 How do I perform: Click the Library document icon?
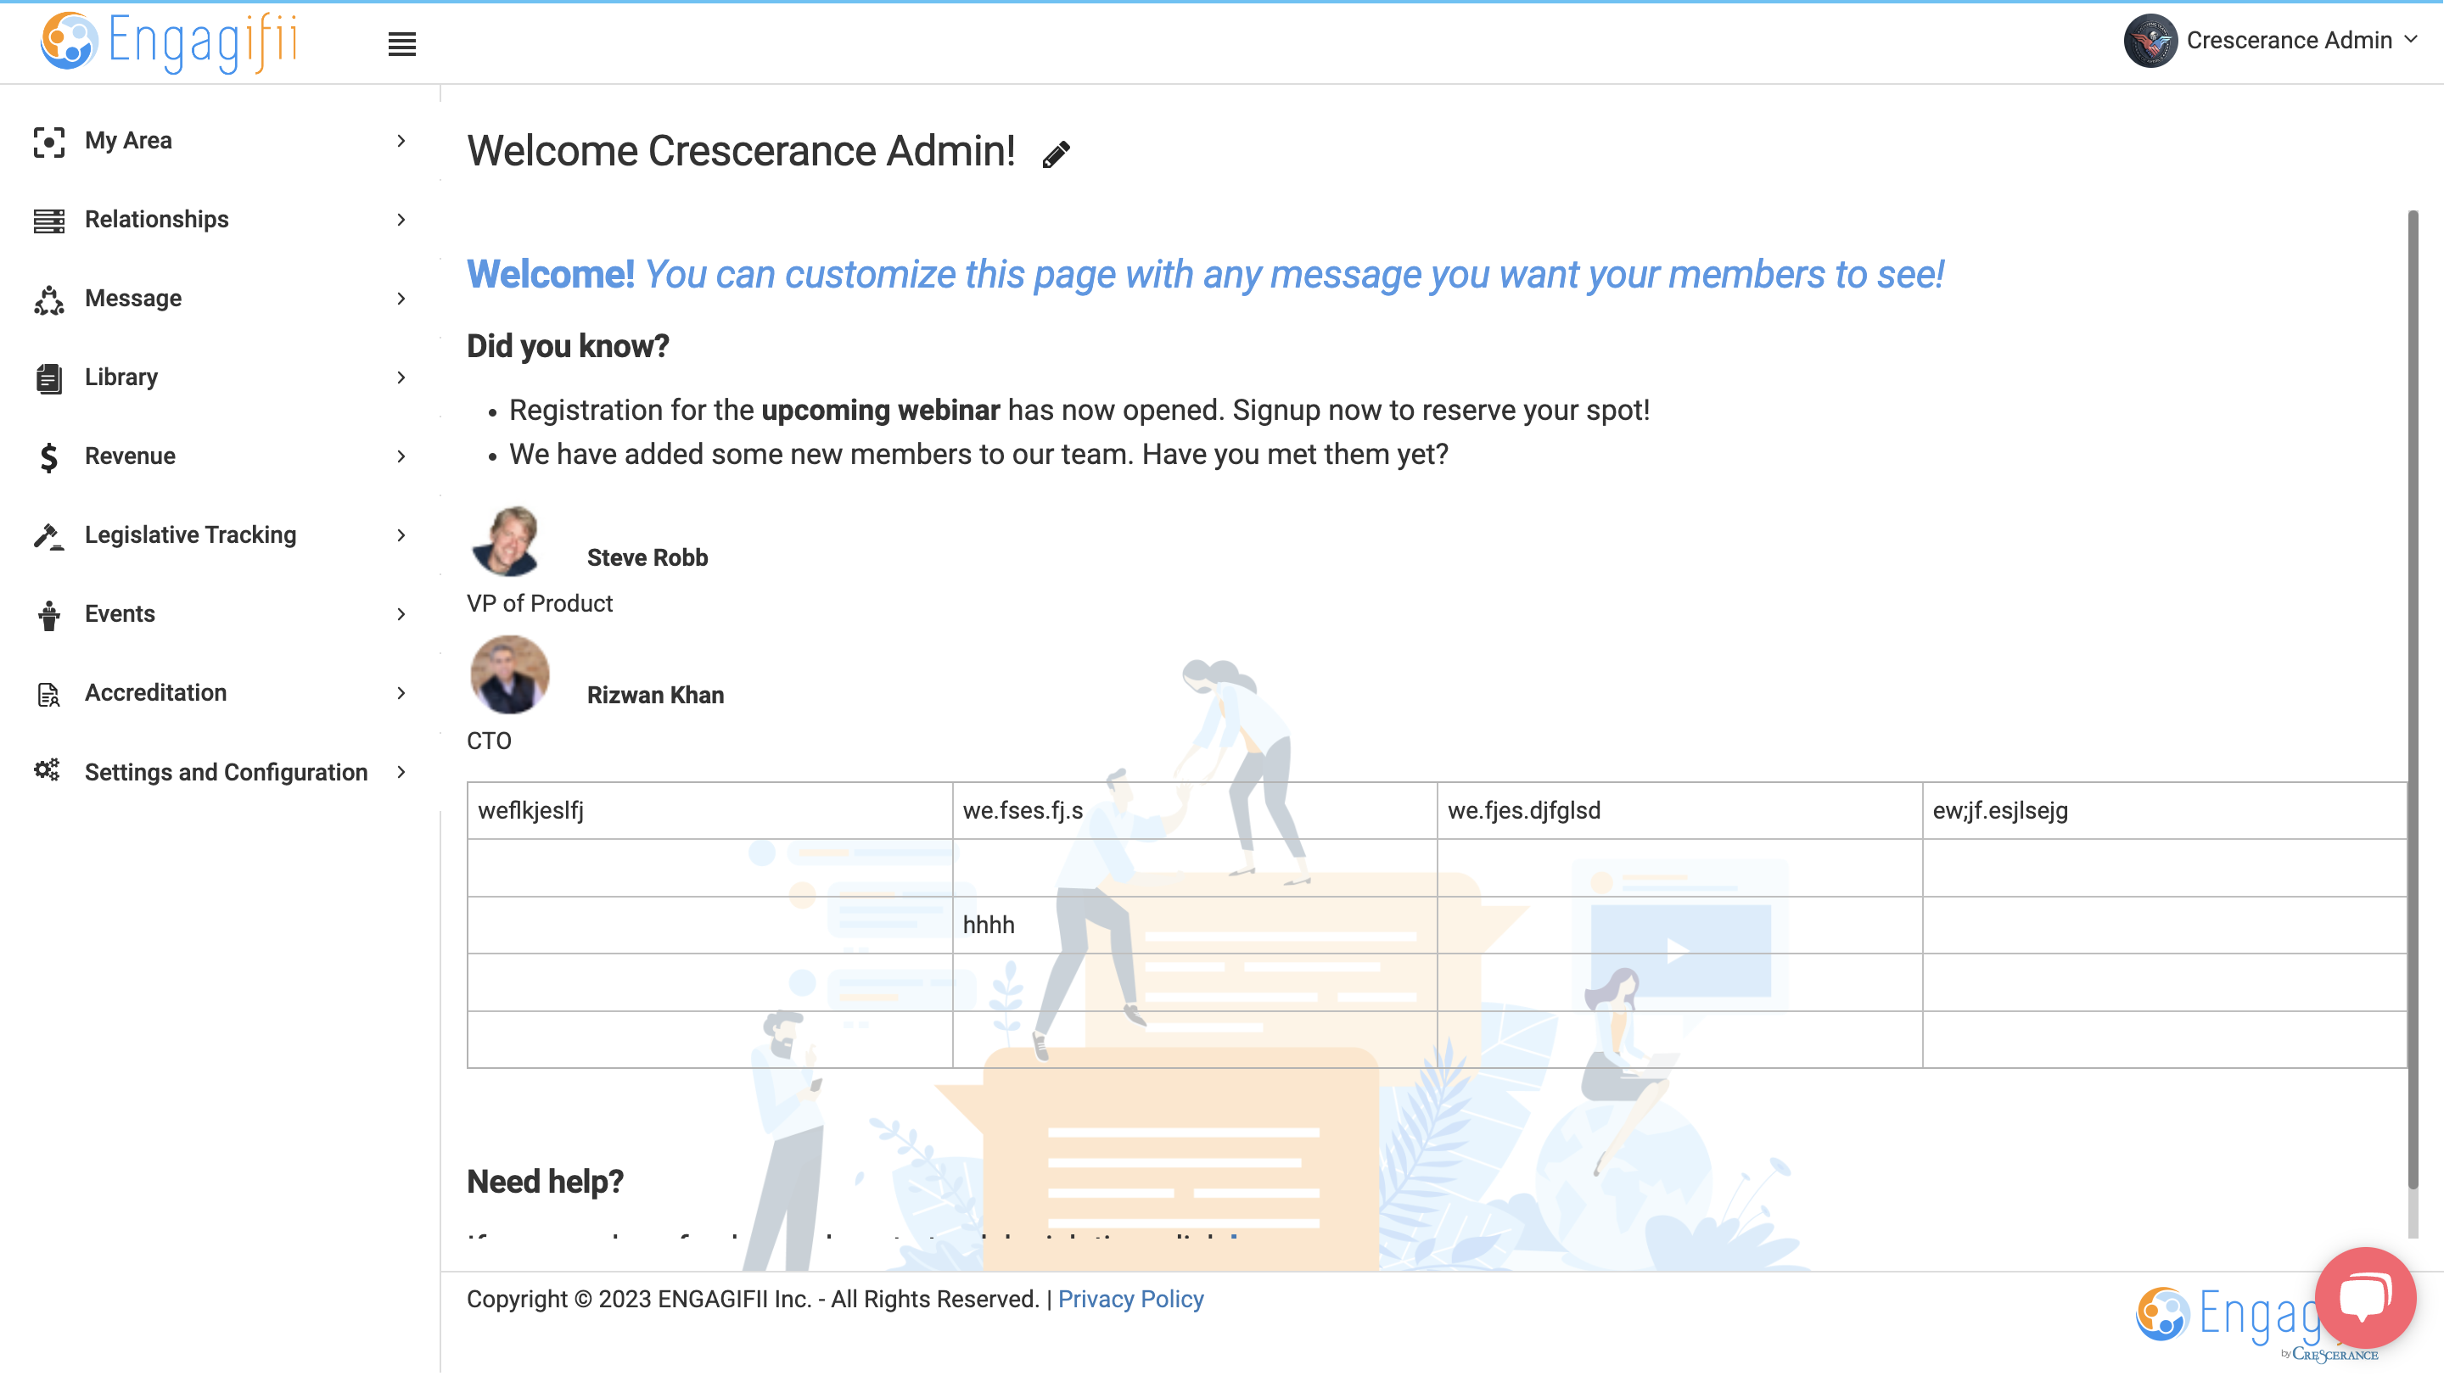48,378
